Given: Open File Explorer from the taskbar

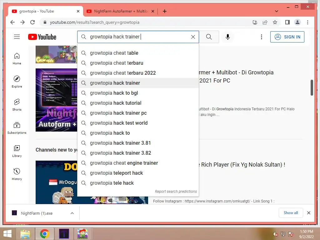Looking at the screenshot, I should click(25, 234).
